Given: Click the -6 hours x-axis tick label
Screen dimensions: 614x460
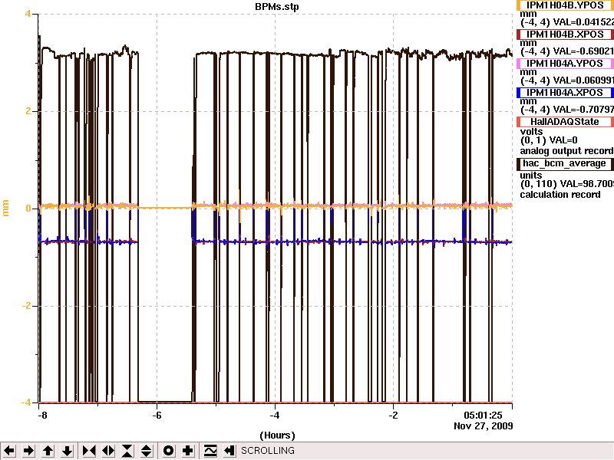Looking at the screenshot, I should 157,416.
